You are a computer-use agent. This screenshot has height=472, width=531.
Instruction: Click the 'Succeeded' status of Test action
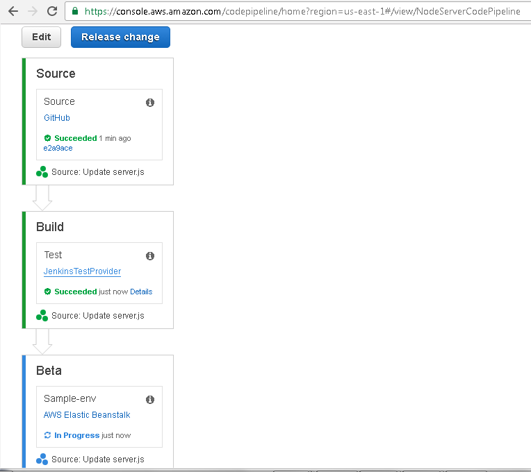[76, 292]
